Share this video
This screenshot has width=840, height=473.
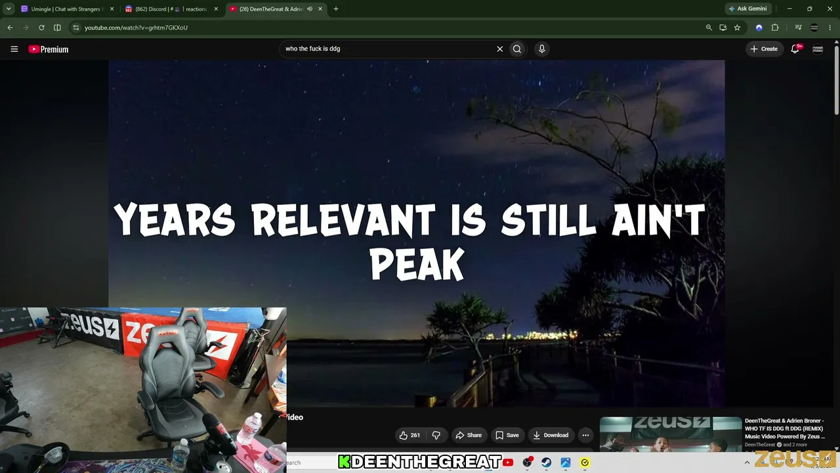[x=469, y=435]
